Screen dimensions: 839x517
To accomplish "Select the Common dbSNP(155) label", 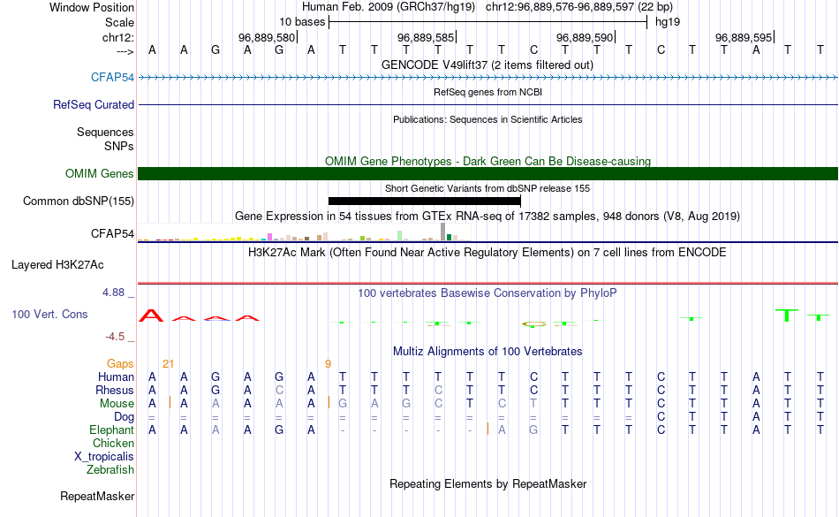I will 78,201.
